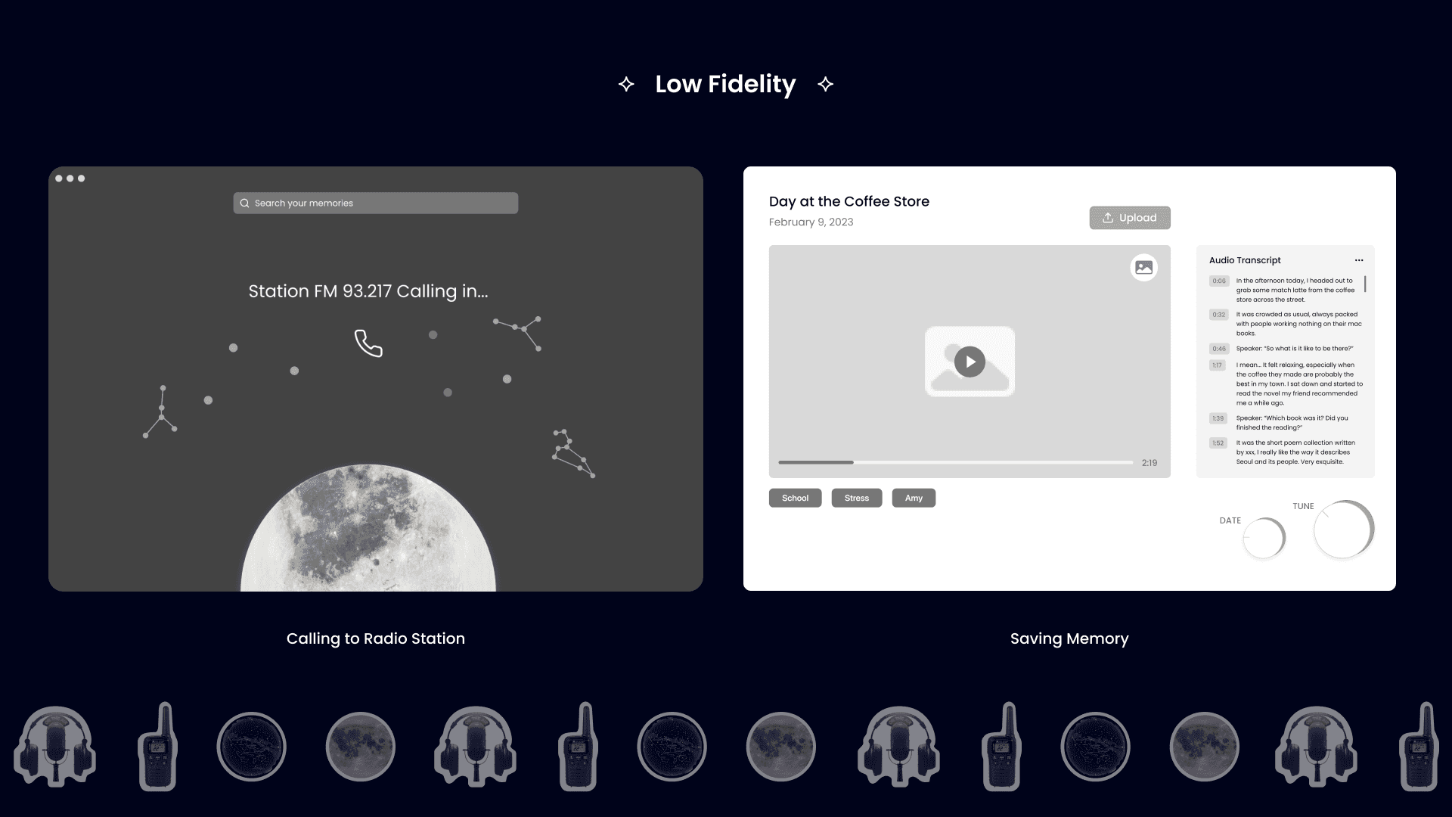
Task: Click the phone call icon
Action: (368, 343)
